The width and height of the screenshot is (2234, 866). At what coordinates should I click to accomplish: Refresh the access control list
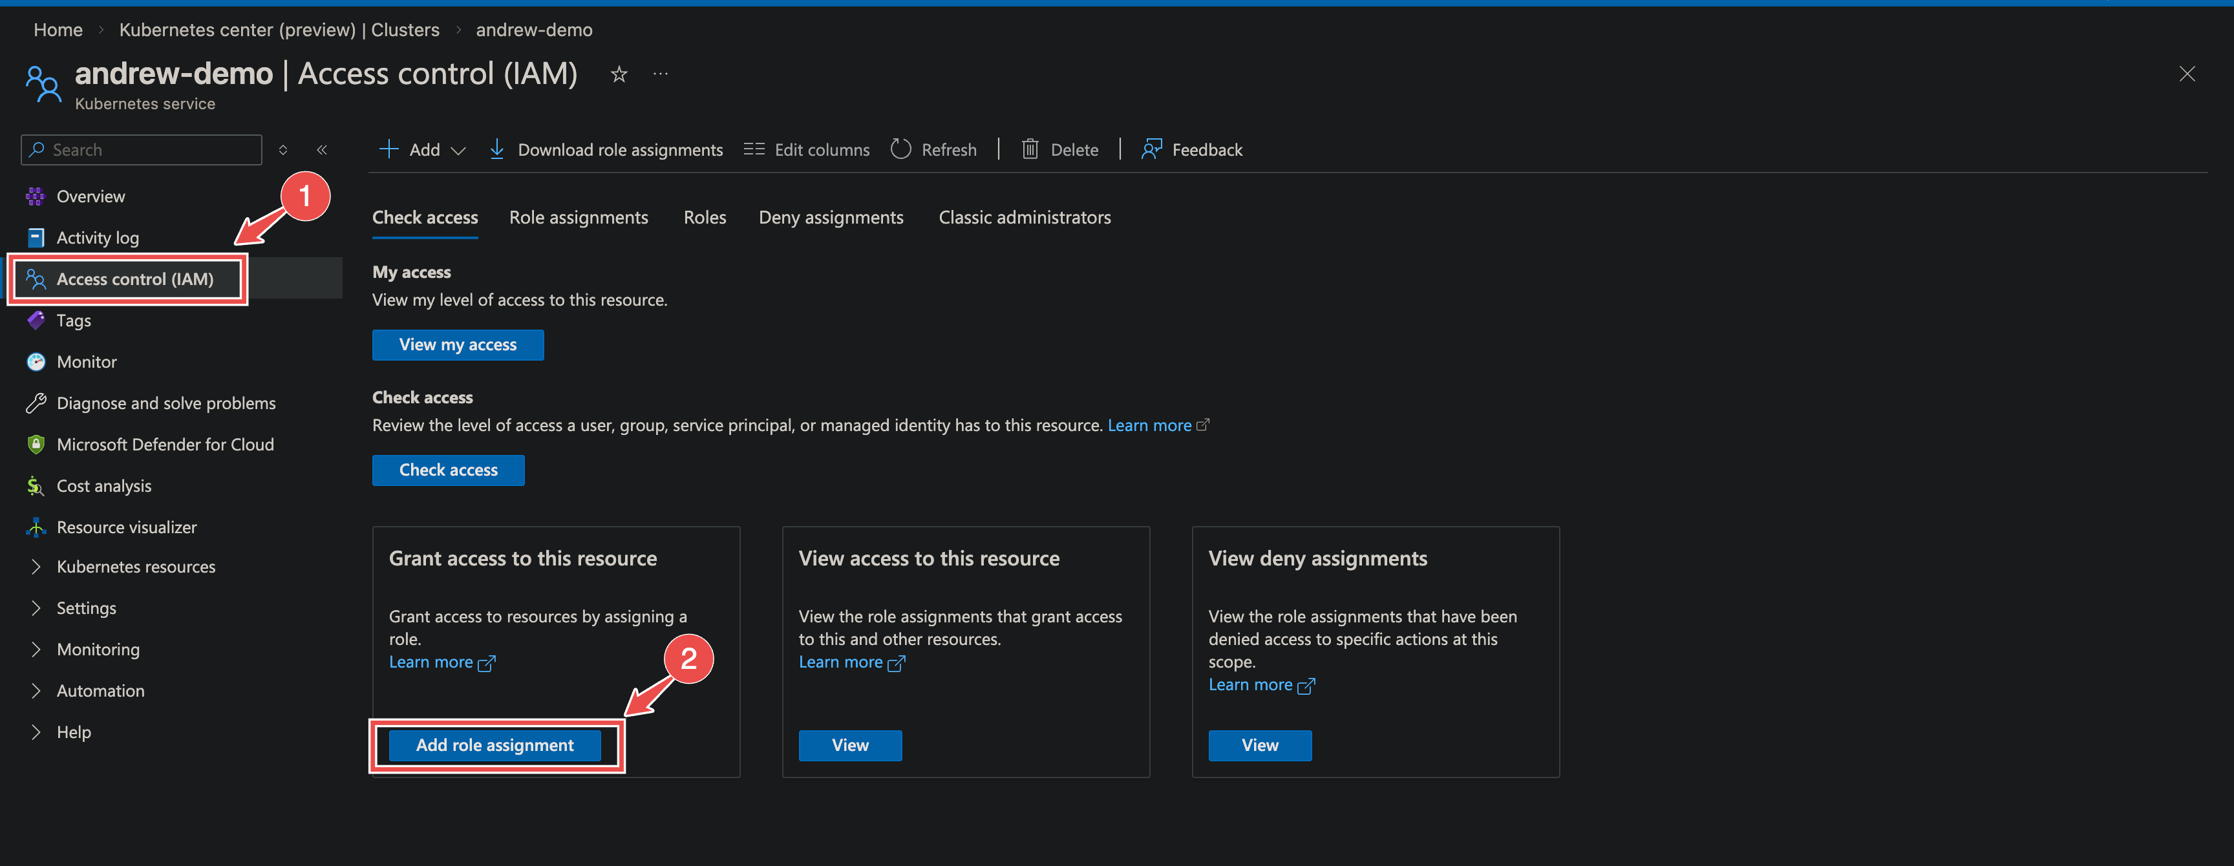934,150
